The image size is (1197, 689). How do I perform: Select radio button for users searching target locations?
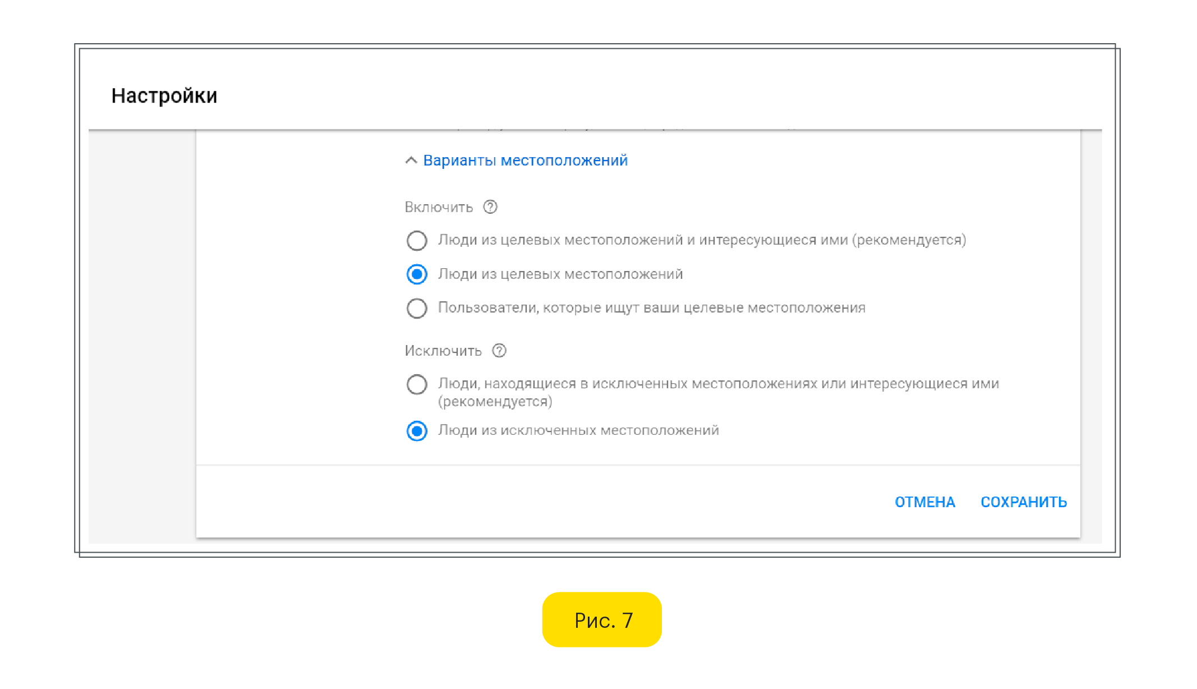pos(417,308)
